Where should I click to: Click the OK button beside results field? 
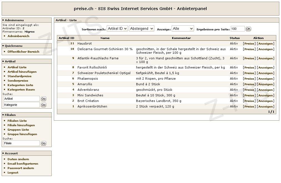pos(248,29)
